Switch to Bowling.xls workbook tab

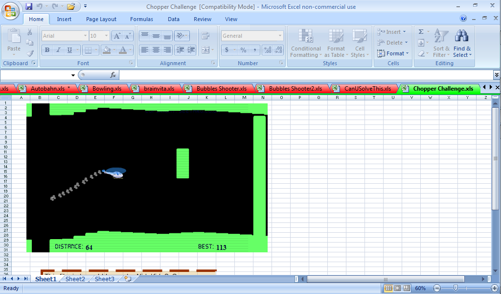pos(103,89)
